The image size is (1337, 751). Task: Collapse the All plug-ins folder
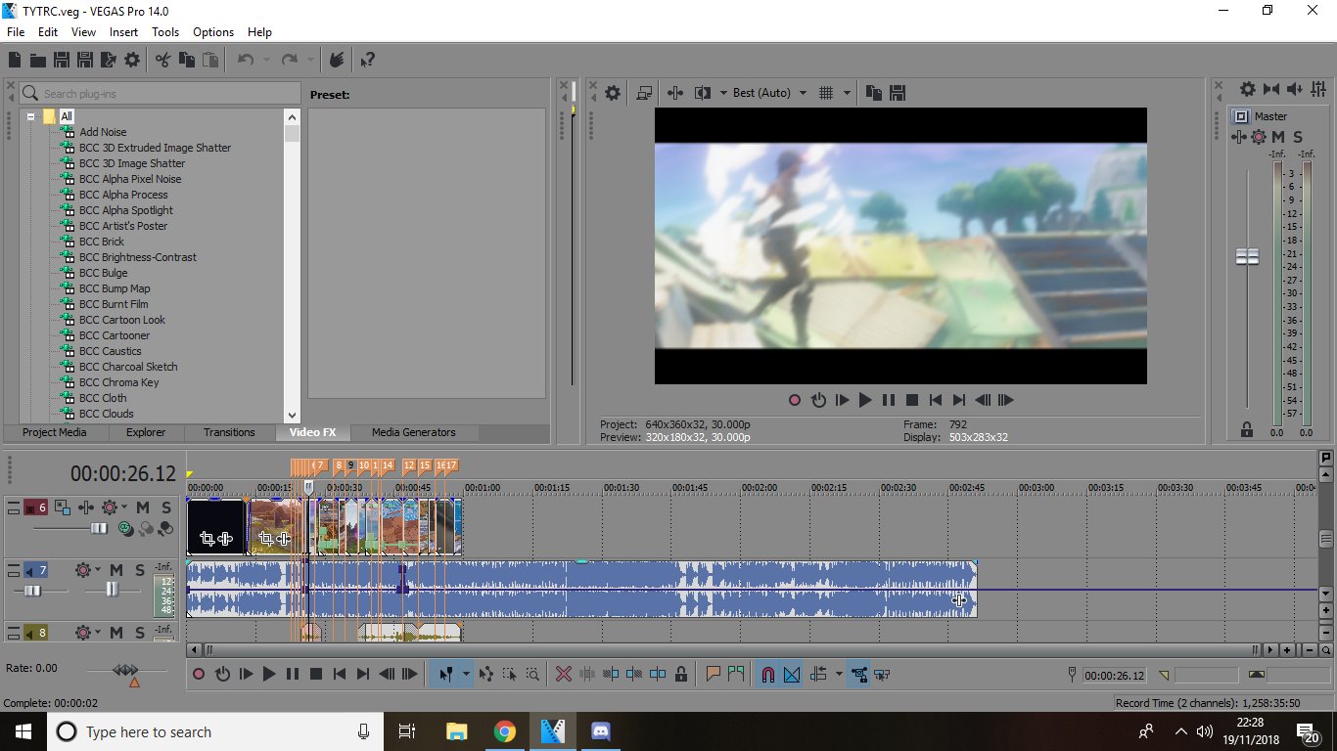click(31, 116)
